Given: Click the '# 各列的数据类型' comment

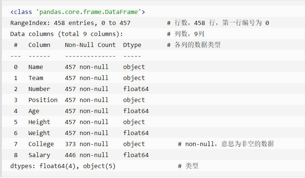Looking at the screenshot, I should tap(194, 45).
